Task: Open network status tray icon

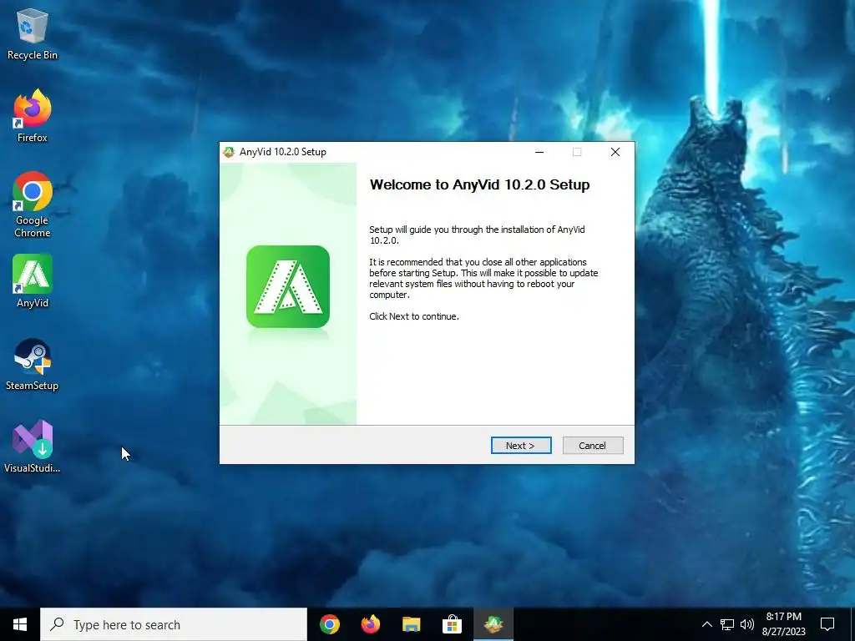Action: [727, 624]
